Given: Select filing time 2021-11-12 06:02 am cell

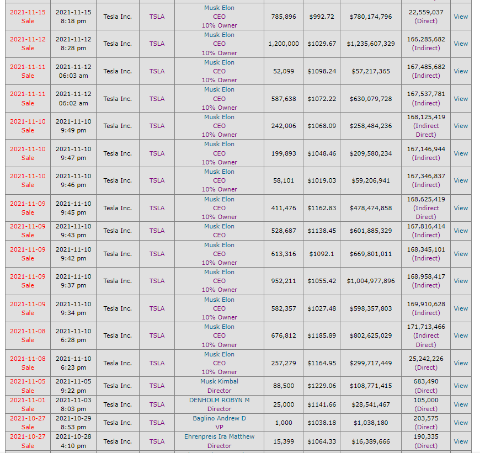Looking at the screenshot, I should pos(73,99).
